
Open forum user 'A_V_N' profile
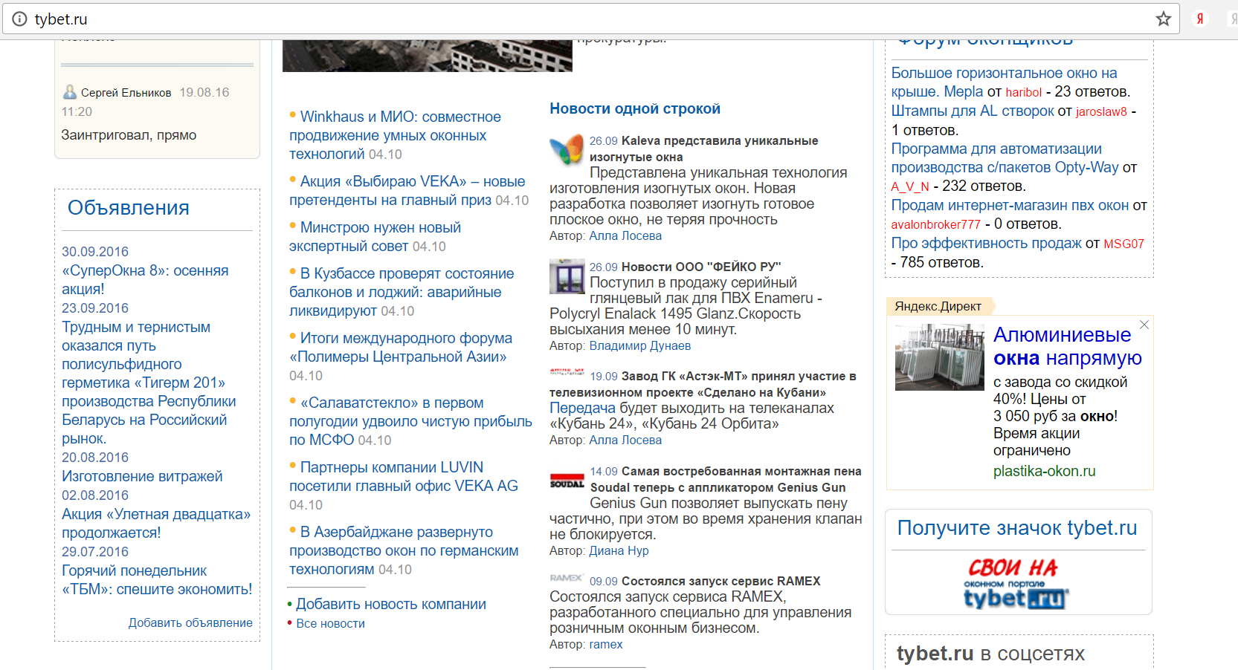pos(910,186)
